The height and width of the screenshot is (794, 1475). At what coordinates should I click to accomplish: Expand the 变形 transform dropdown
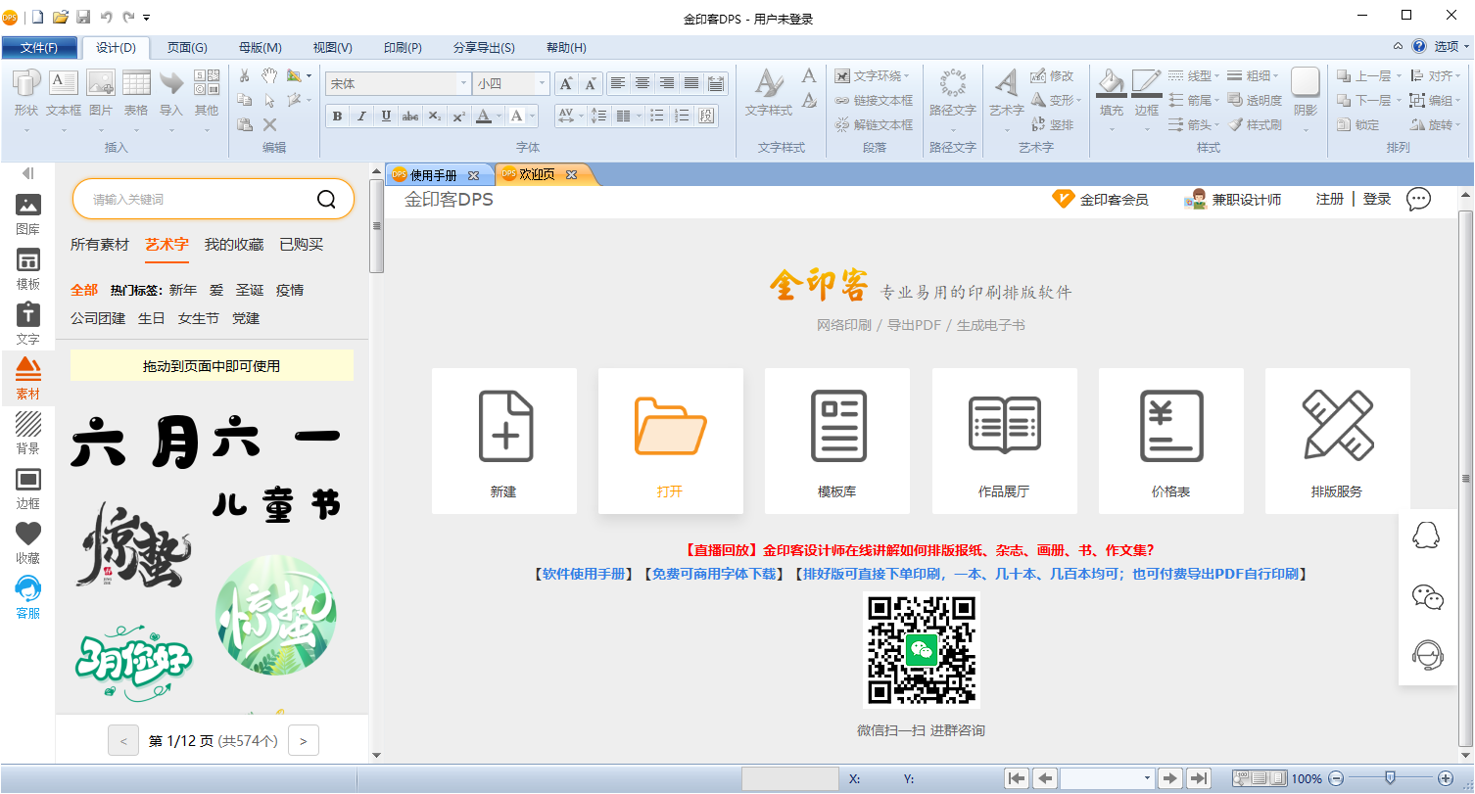pyautogui.click(x=1060, y=99)
